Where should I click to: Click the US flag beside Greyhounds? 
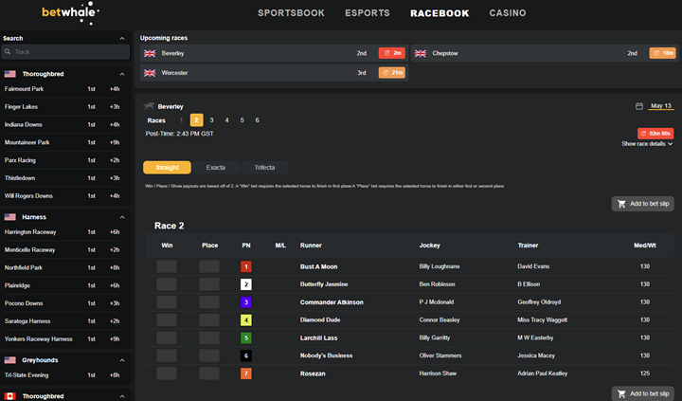(10, 360)
